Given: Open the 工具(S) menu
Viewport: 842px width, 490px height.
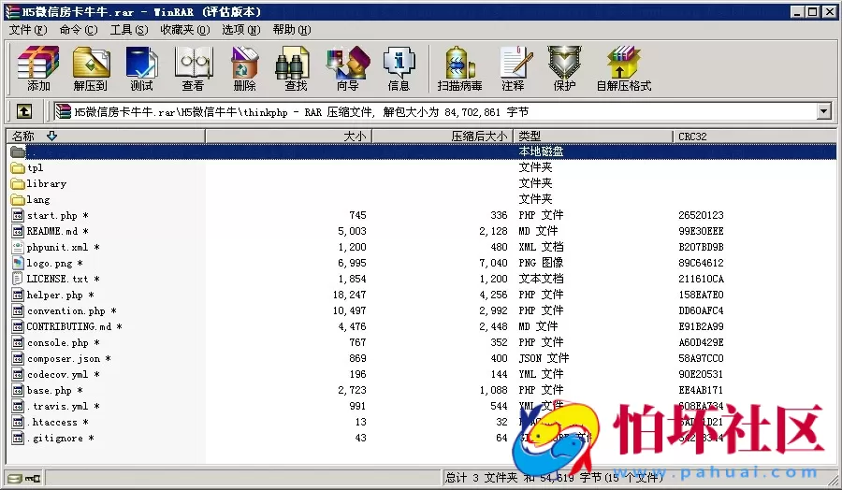Looking at the screenshot, I should [x=129, y=30].
